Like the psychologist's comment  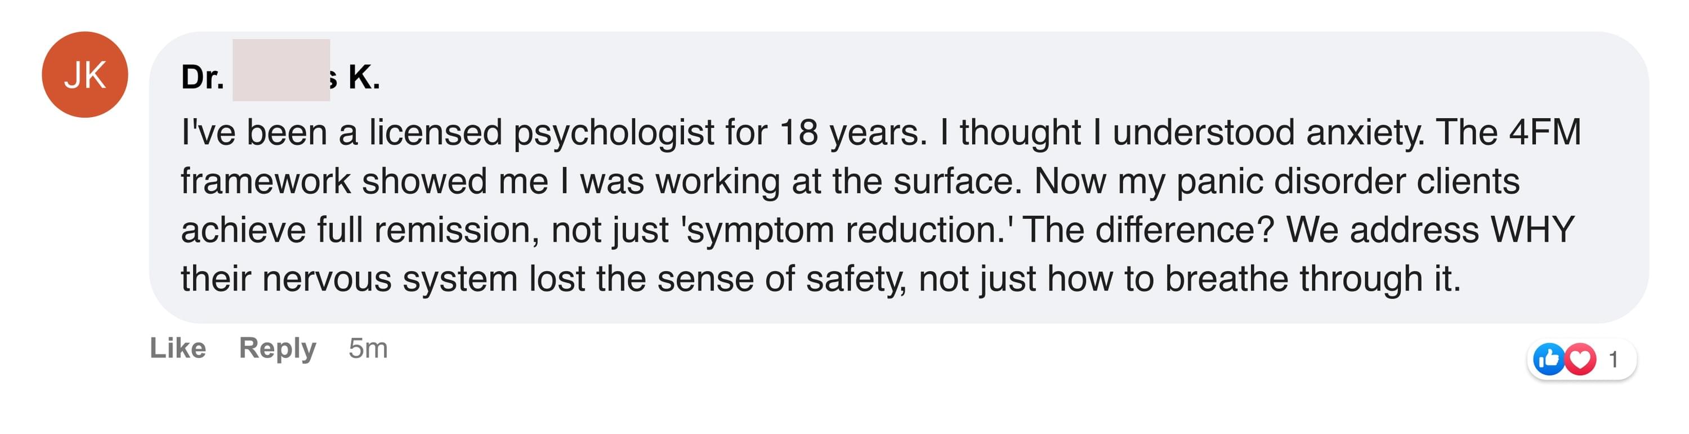(x=178, y=348)
